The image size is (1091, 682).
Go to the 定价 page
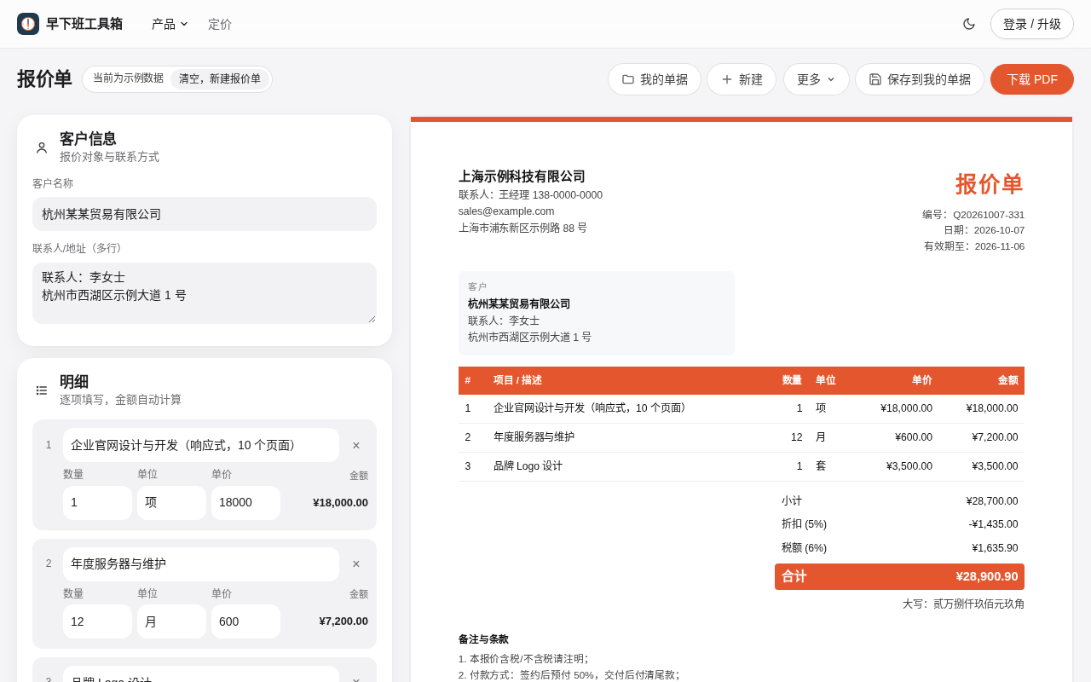click(220, 24)
